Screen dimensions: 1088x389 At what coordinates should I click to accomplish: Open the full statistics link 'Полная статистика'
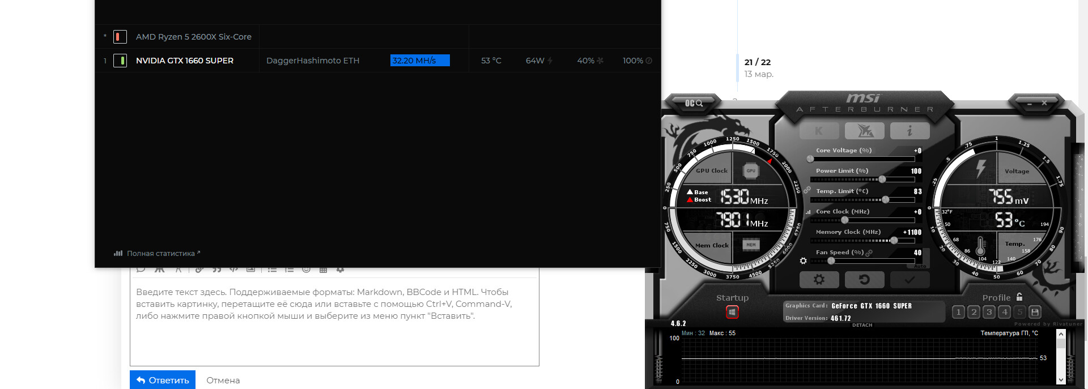click(x=157, y=253)
